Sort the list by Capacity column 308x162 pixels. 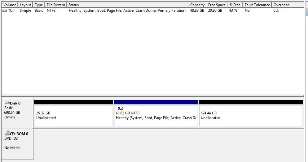pos(197,5)
